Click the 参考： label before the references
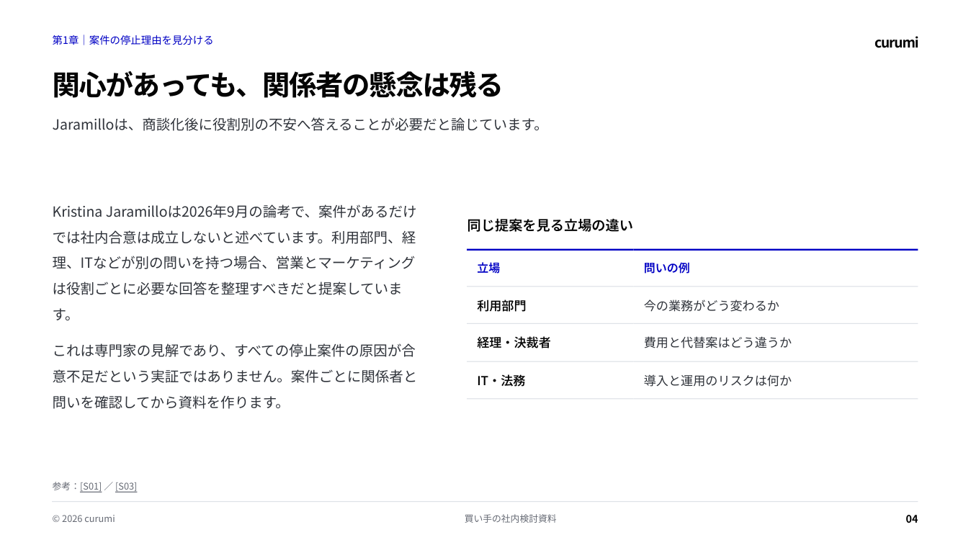 66,486
